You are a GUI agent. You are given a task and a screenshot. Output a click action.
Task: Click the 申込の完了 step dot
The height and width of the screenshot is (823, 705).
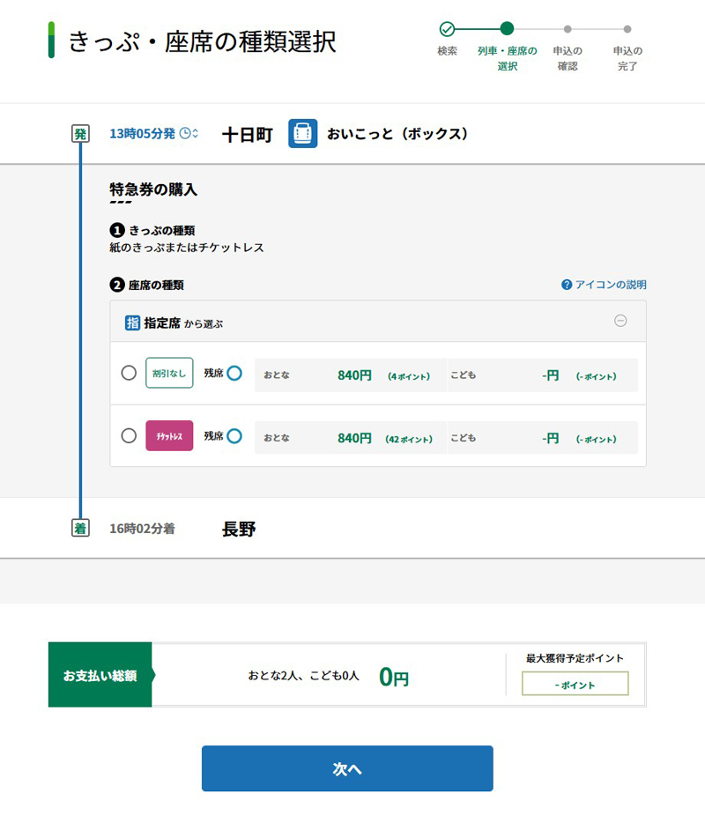pyautogui.click(x=627, y=29)
